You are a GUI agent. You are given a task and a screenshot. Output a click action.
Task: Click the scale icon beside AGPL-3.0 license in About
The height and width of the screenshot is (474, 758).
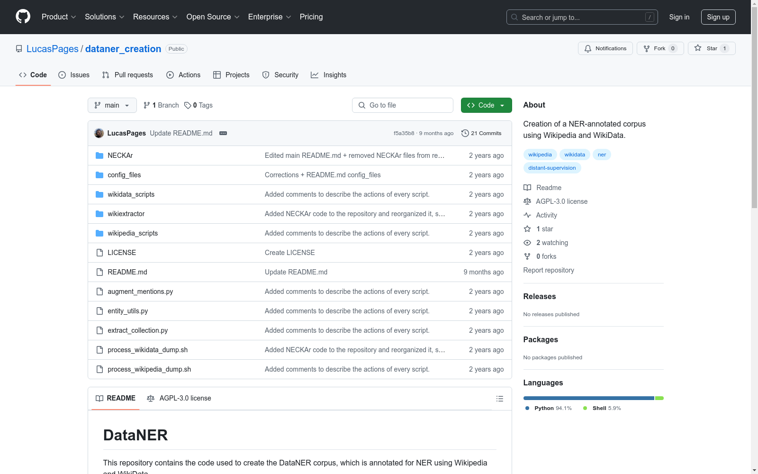[x=527, y=201]
